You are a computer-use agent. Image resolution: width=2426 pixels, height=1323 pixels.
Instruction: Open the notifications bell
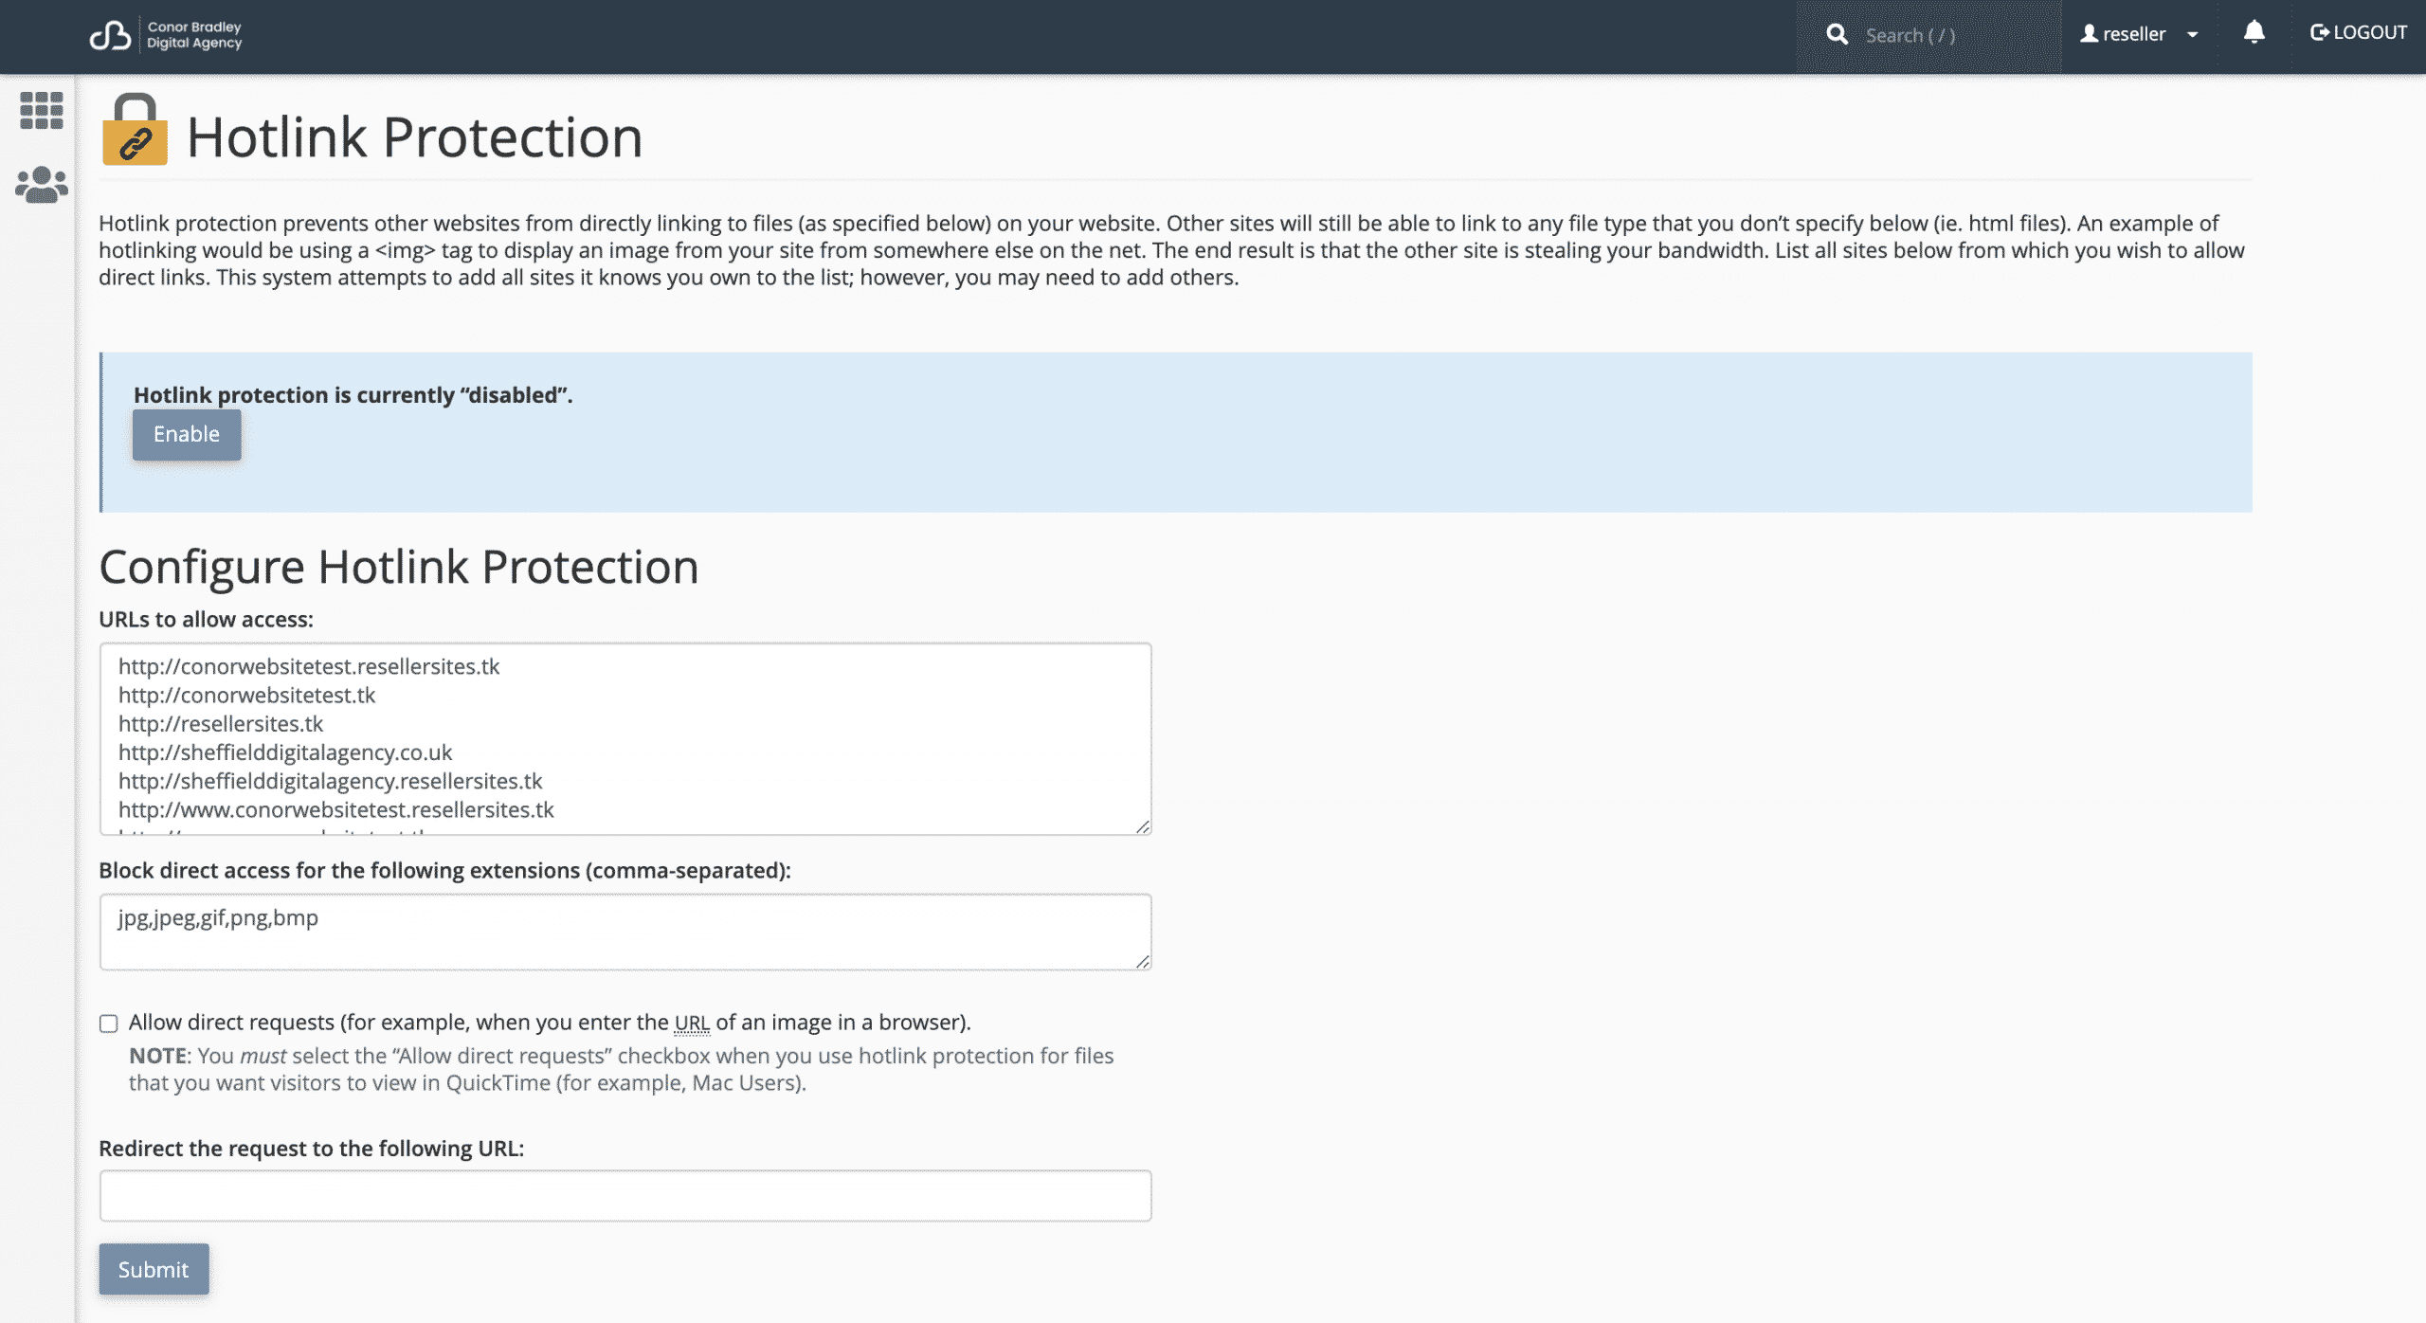(2254, 33)
